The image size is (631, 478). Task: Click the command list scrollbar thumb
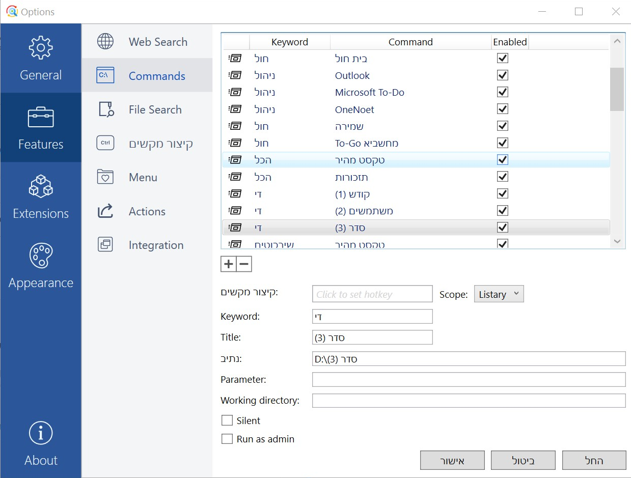click(x=617, y=89)
